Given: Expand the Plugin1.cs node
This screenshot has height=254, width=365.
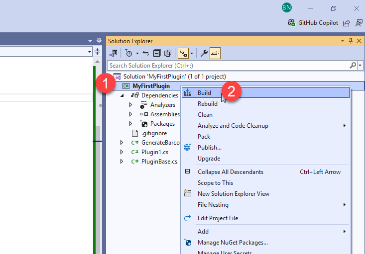Looking at the screenshot, I should pos(122,152).
